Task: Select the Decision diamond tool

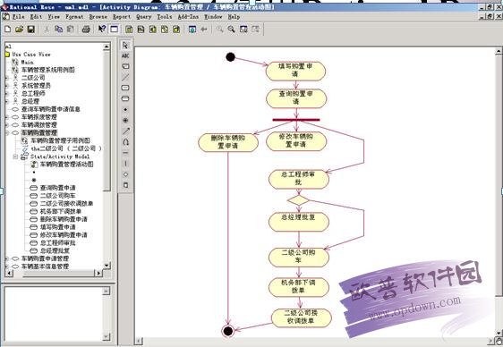Action: tap(125, 174)
